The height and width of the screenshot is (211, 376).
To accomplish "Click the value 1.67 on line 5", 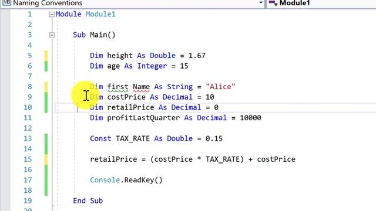I will coord(197,56).
